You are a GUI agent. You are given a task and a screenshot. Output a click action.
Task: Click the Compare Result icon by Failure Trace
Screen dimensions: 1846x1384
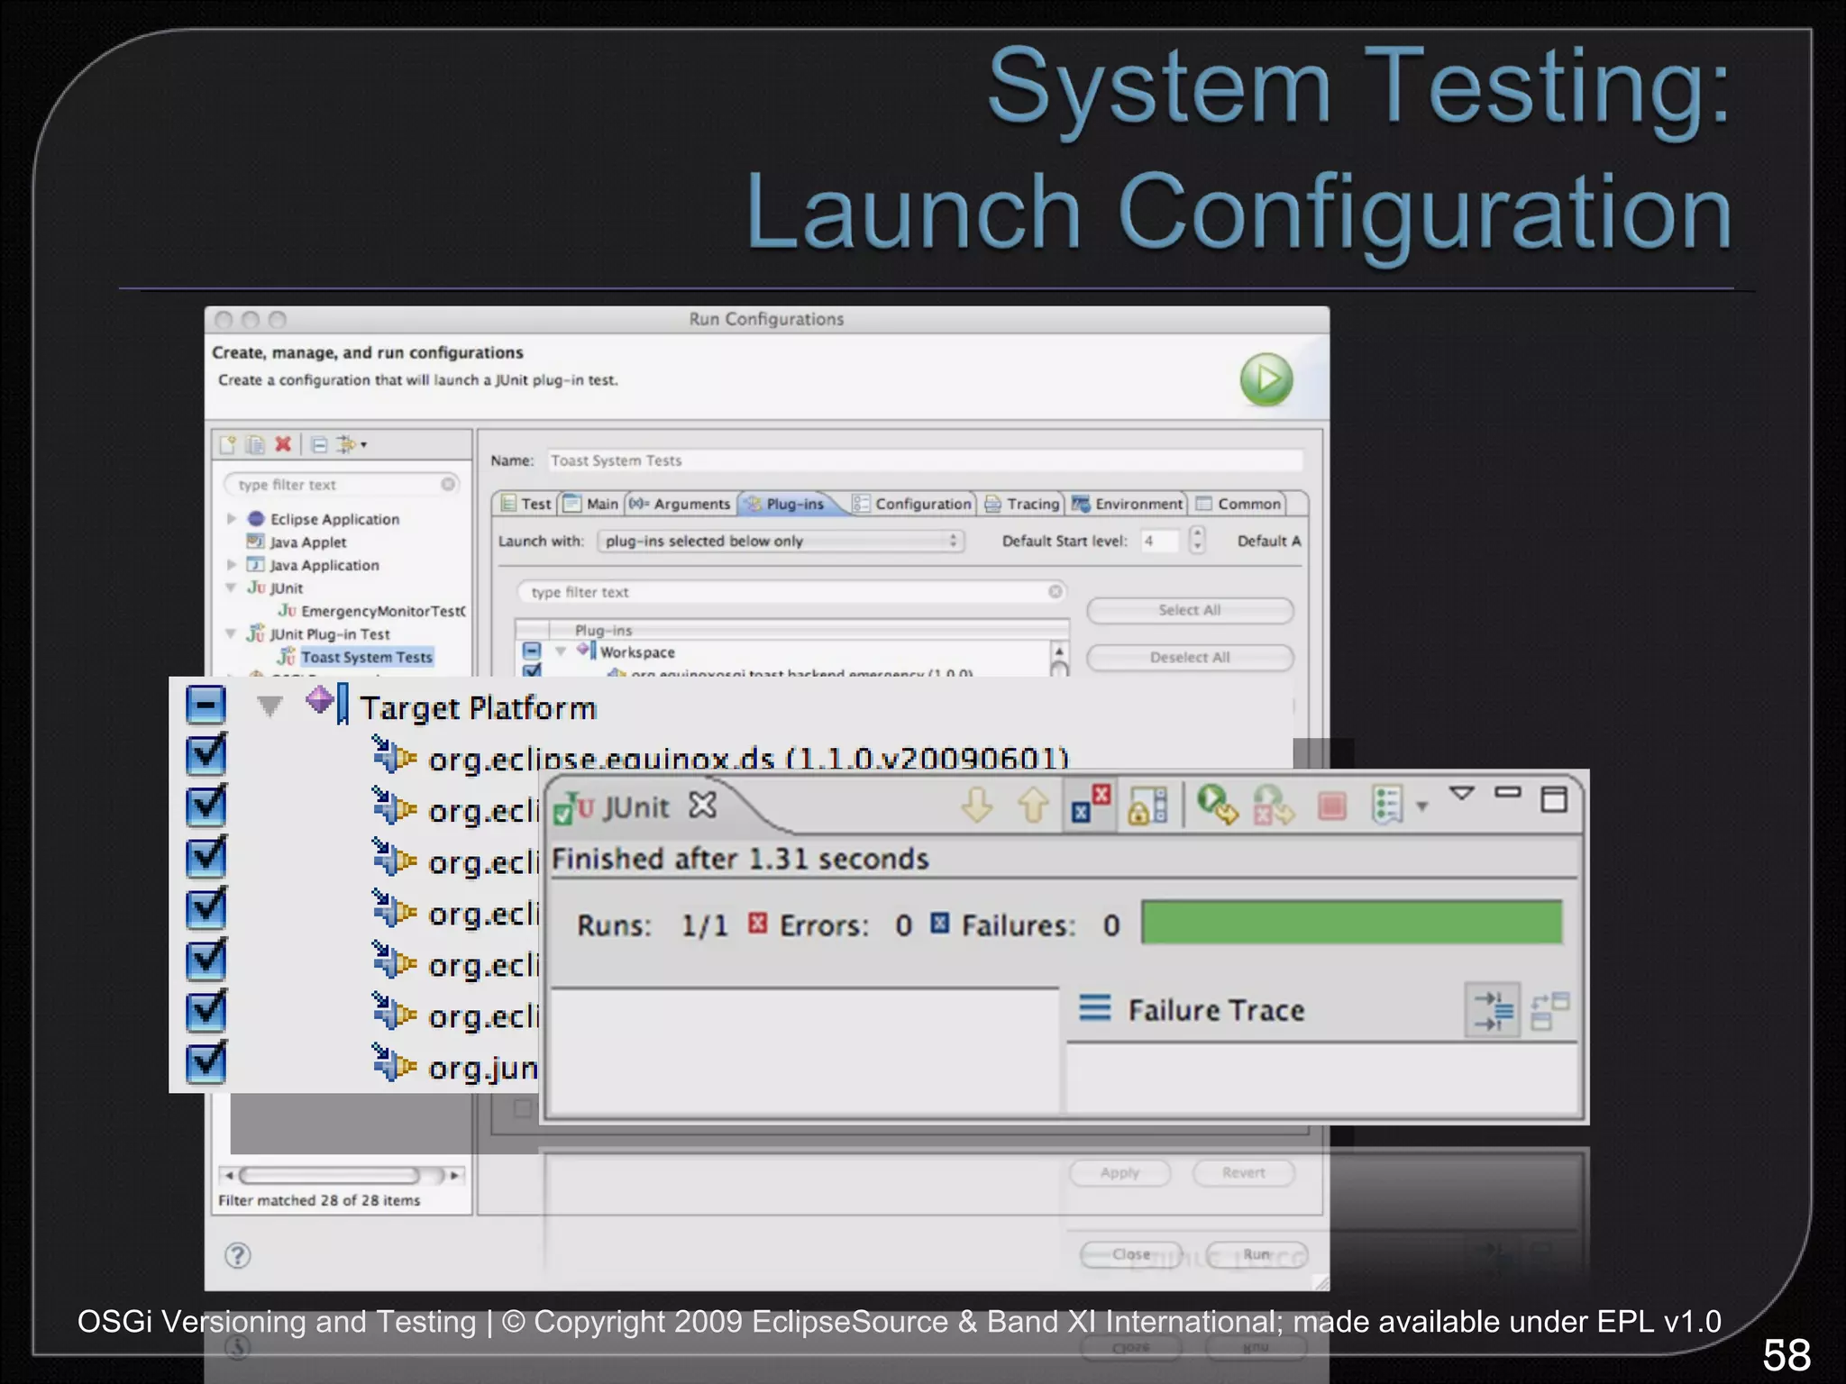point(1550,1010)
